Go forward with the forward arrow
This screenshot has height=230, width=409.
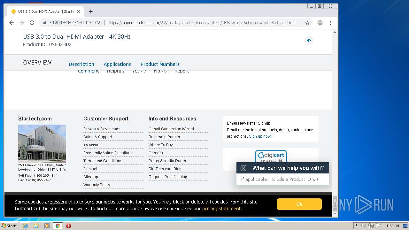click(22, 23)
